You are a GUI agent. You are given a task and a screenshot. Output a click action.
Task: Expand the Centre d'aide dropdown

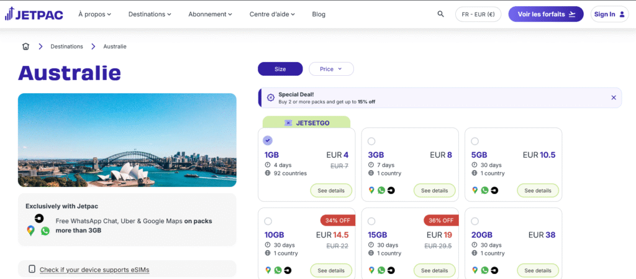pos(272,14)
